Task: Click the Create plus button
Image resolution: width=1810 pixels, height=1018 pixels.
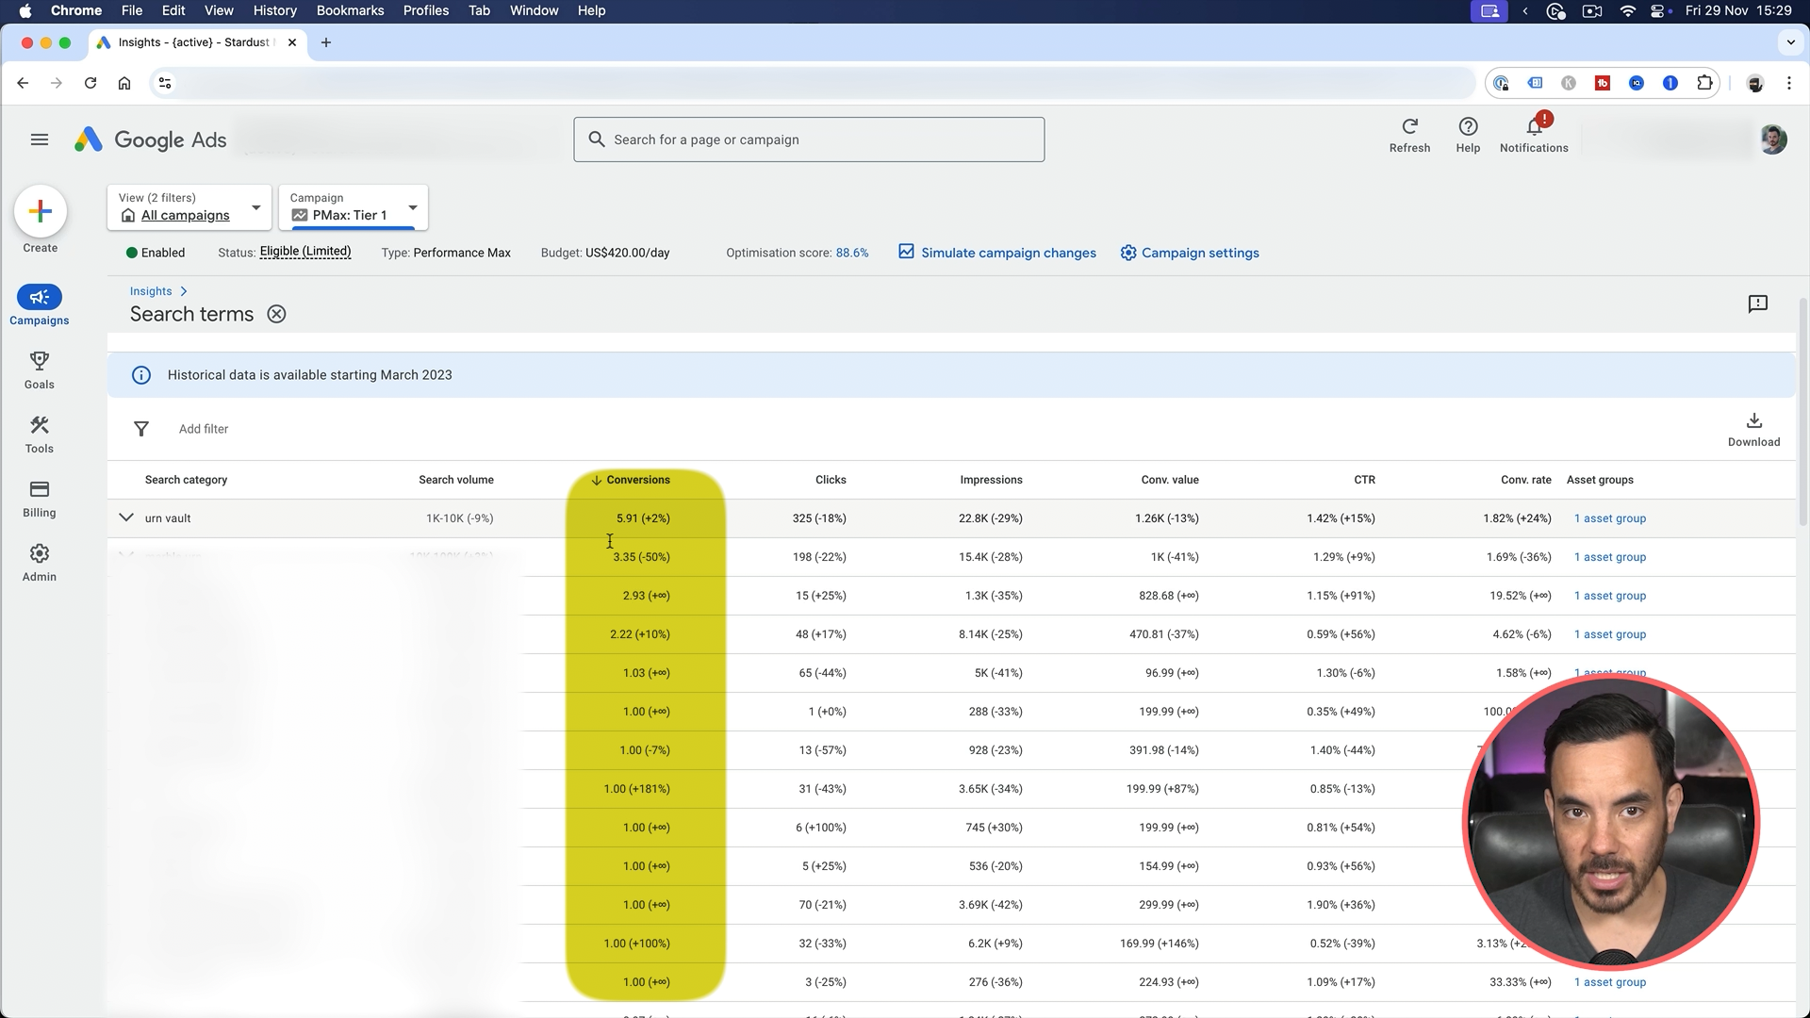Action: click(40, 212)
